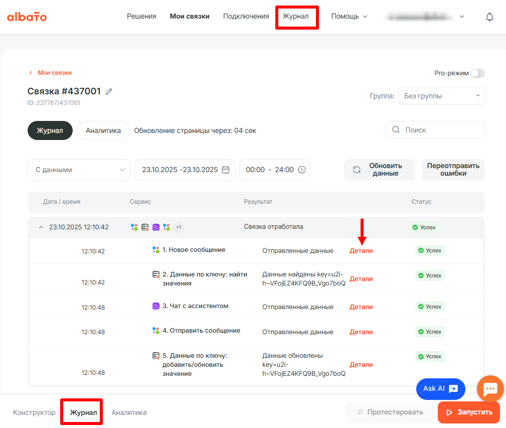The width and height of the screenshot is (506, 428).
Task: Open notifications via the bell icon
Action: 489,17
